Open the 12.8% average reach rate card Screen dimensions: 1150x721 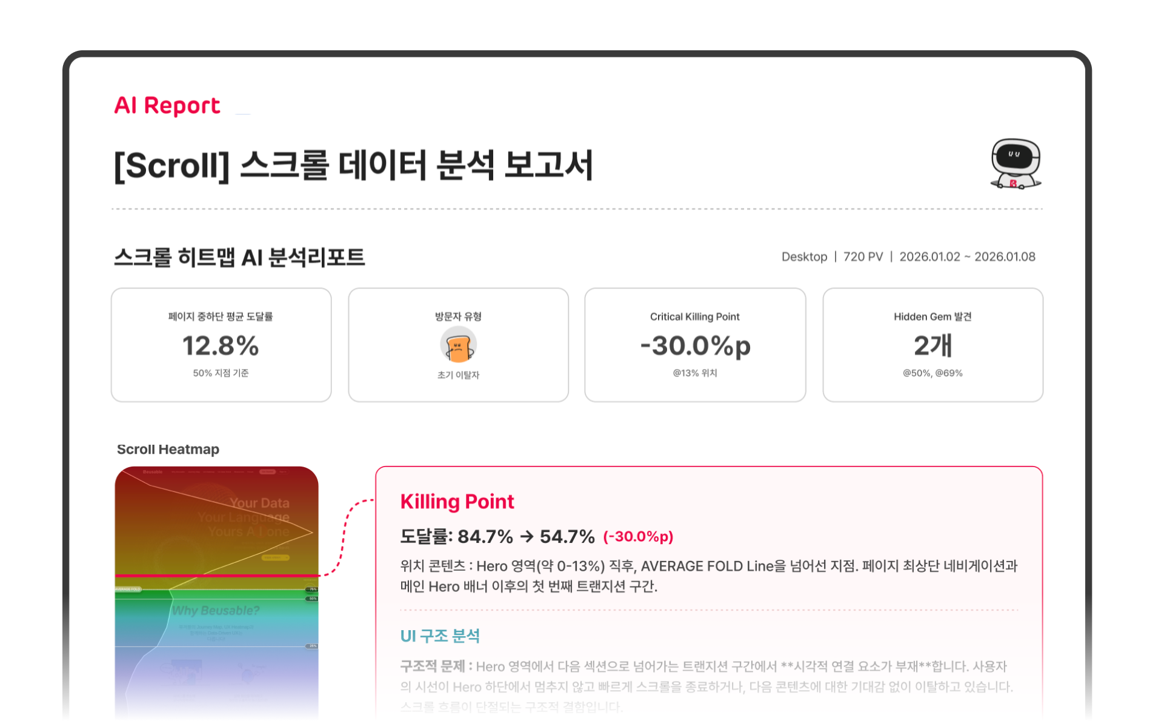[x=221, y=345]
